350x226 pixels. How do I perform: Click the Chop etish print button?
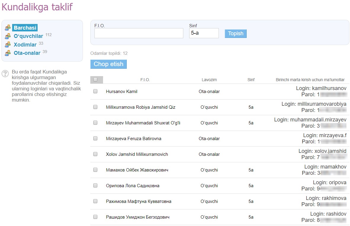point(108,64)
